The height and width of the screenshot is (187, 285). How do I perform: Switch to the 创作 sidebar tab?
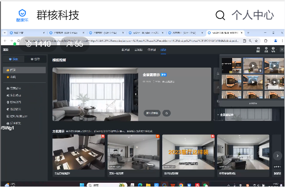pos(35,59)
